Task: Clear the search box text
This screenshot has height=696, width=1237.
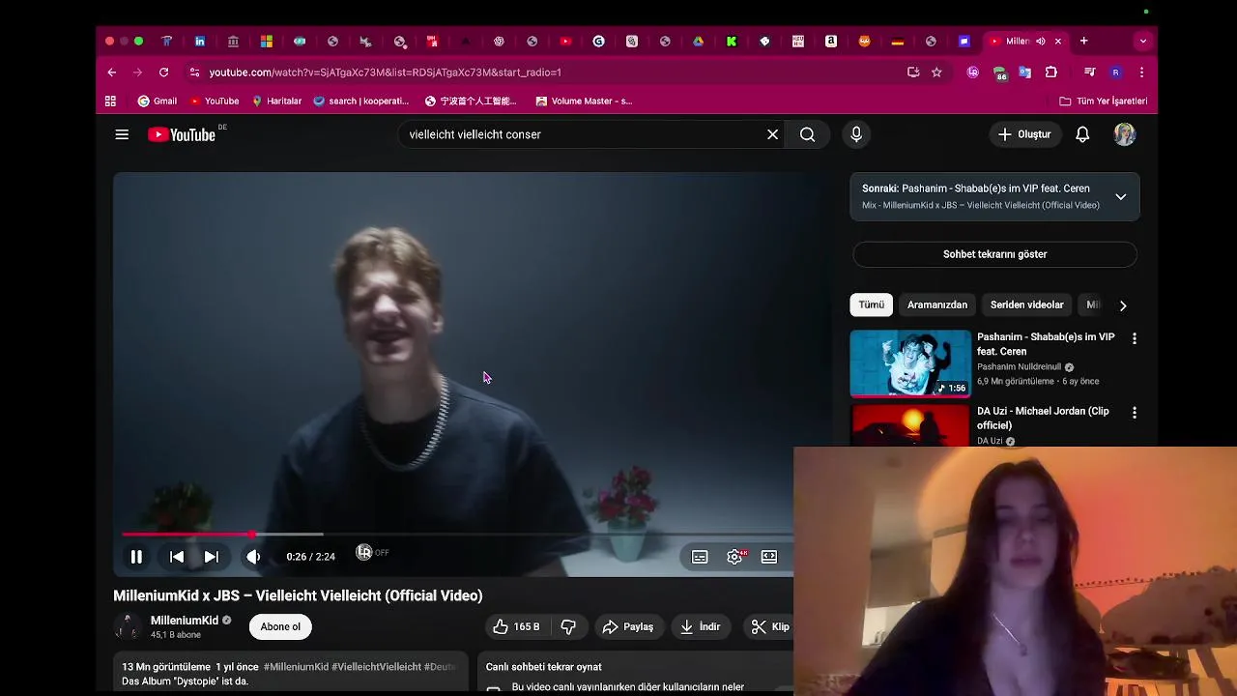Action: coord(772,134)
